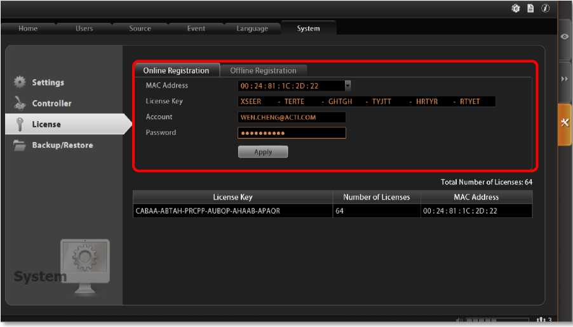
Task: Open Settings in the left panel
Action: pyautogui.click(x=48, y=82)
